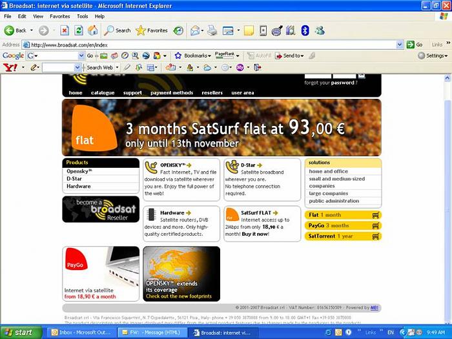This screenshot has height=339, width=452.
Task: Open the View menu
Action: (38, 16)
